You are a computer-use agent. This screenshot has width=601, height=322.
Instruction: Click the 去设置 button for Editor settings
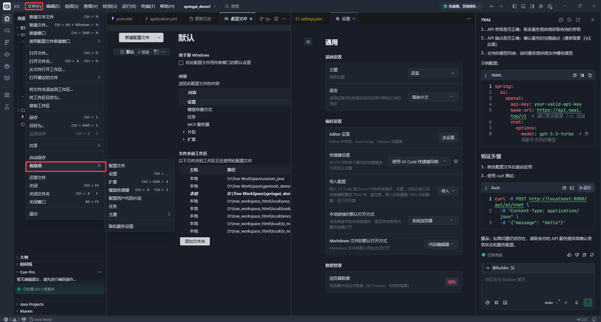coord(448,138)
